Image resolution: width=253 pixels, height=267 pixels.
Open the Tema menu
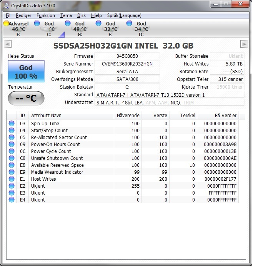click(x=66, y=15)
